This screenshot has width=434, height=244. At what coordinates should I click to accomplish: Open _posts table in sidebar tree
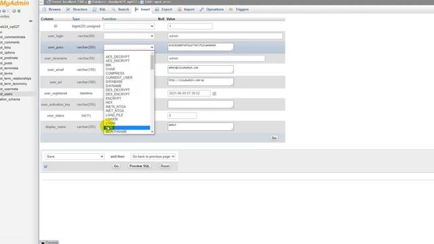click(x=6, y=63)
